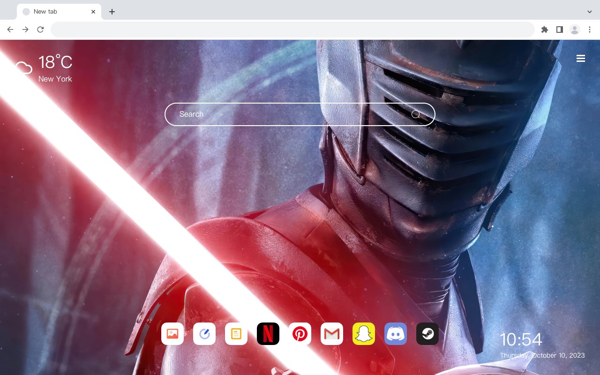Screen dimensions: 600x375
Task: Click the New York location label
Action: coord(55,79)
